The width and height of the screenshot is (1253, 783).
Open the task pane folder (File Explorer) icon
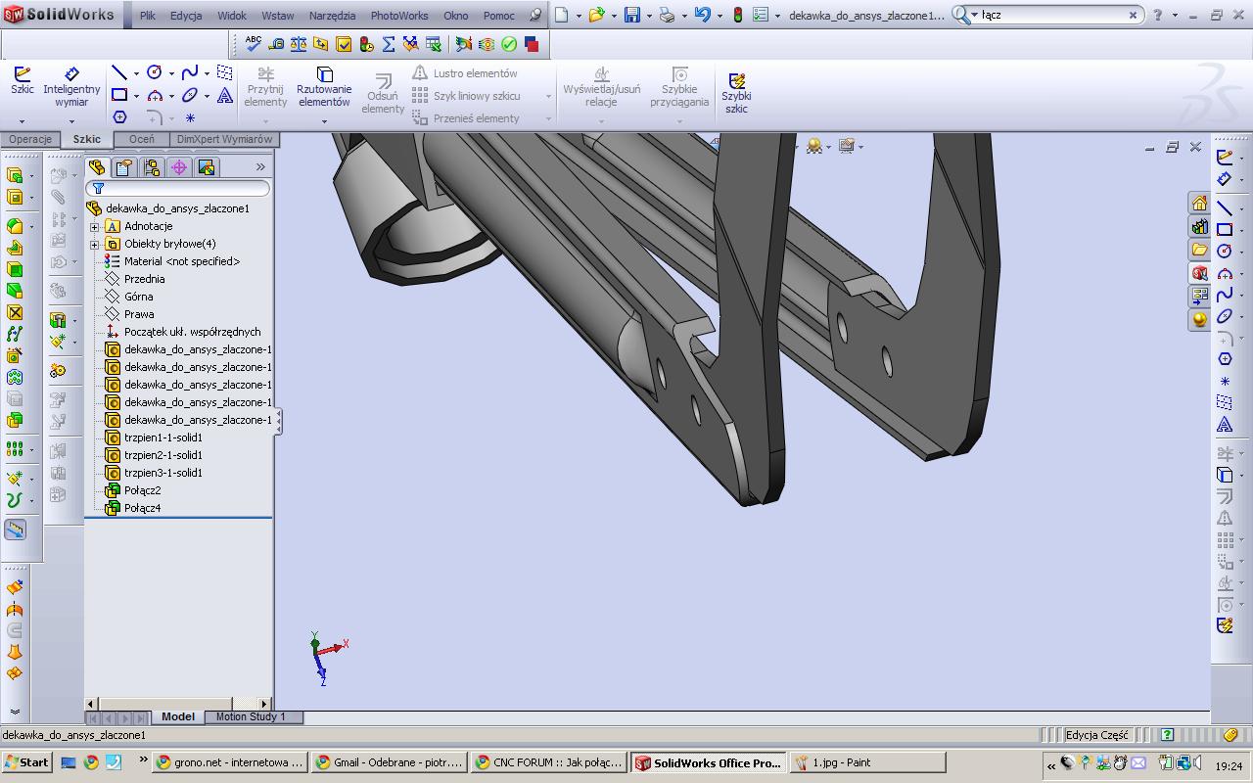pyautogui.click(x=1199, y=250)
